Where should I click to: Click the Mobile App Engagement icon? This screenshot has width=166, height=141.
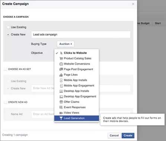click(x=61, y=86)
